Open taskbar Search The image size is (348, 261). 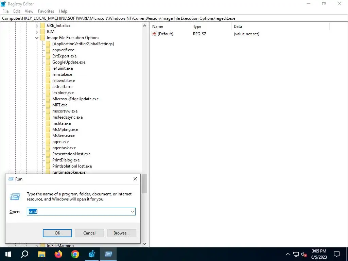[24, 254]
